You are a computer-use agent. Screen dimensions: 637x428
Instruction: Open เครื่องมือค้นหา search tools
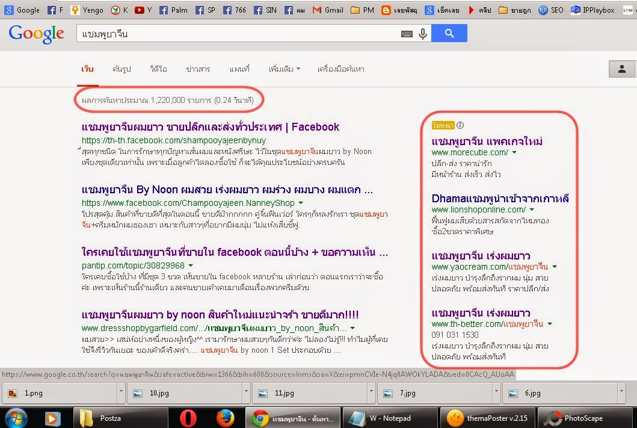click(x=340, y=69)
